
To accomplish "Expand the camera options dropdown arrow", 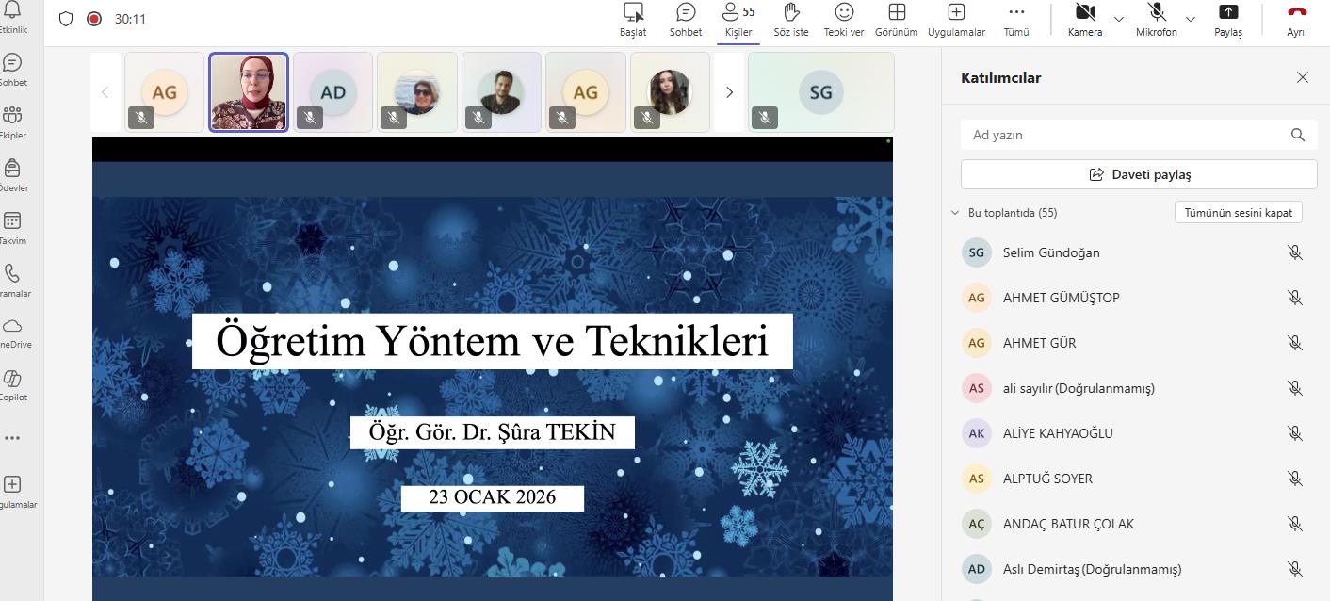I will coord(1119,19).
